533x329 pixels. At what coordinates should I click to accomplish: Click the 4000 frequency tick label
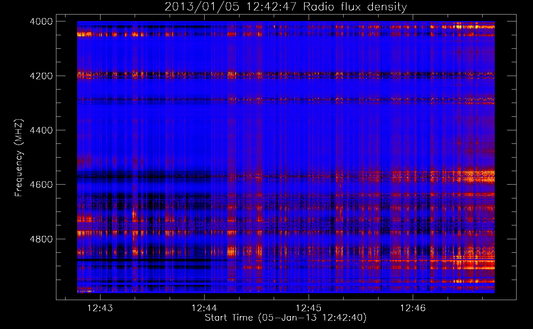point(41,21)
